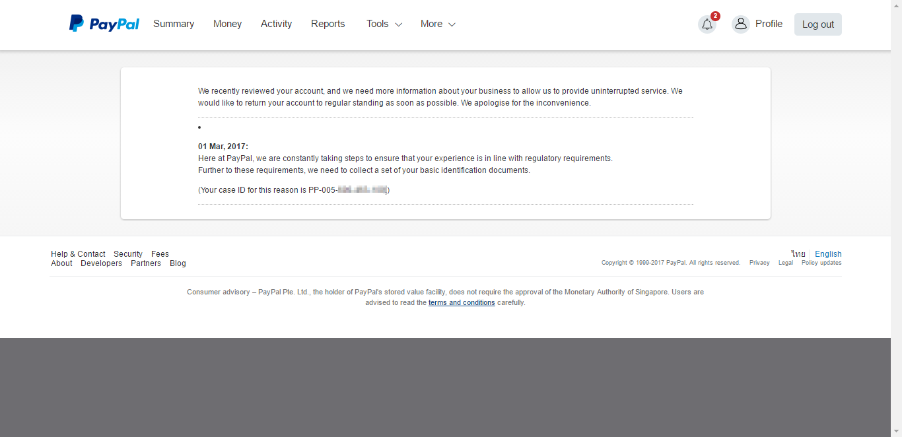Open the Privacy footer link

[759, 263]
